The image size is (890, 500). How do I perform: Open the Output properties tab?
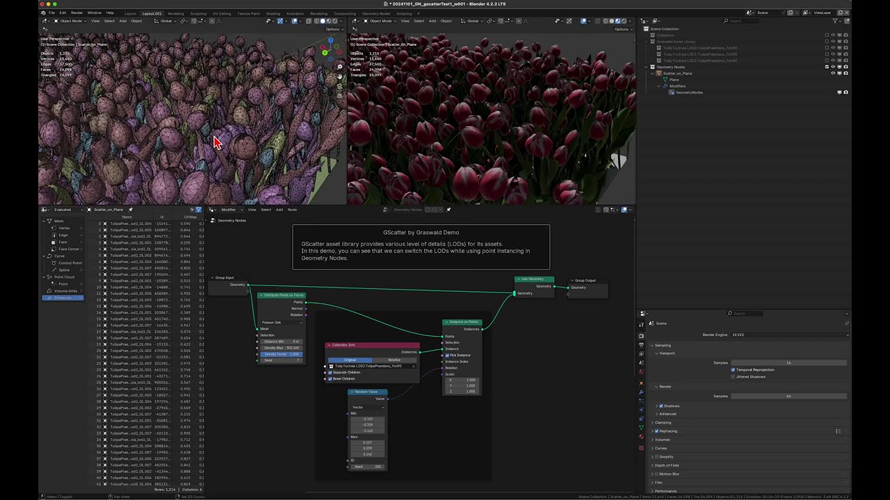(641, 344)
